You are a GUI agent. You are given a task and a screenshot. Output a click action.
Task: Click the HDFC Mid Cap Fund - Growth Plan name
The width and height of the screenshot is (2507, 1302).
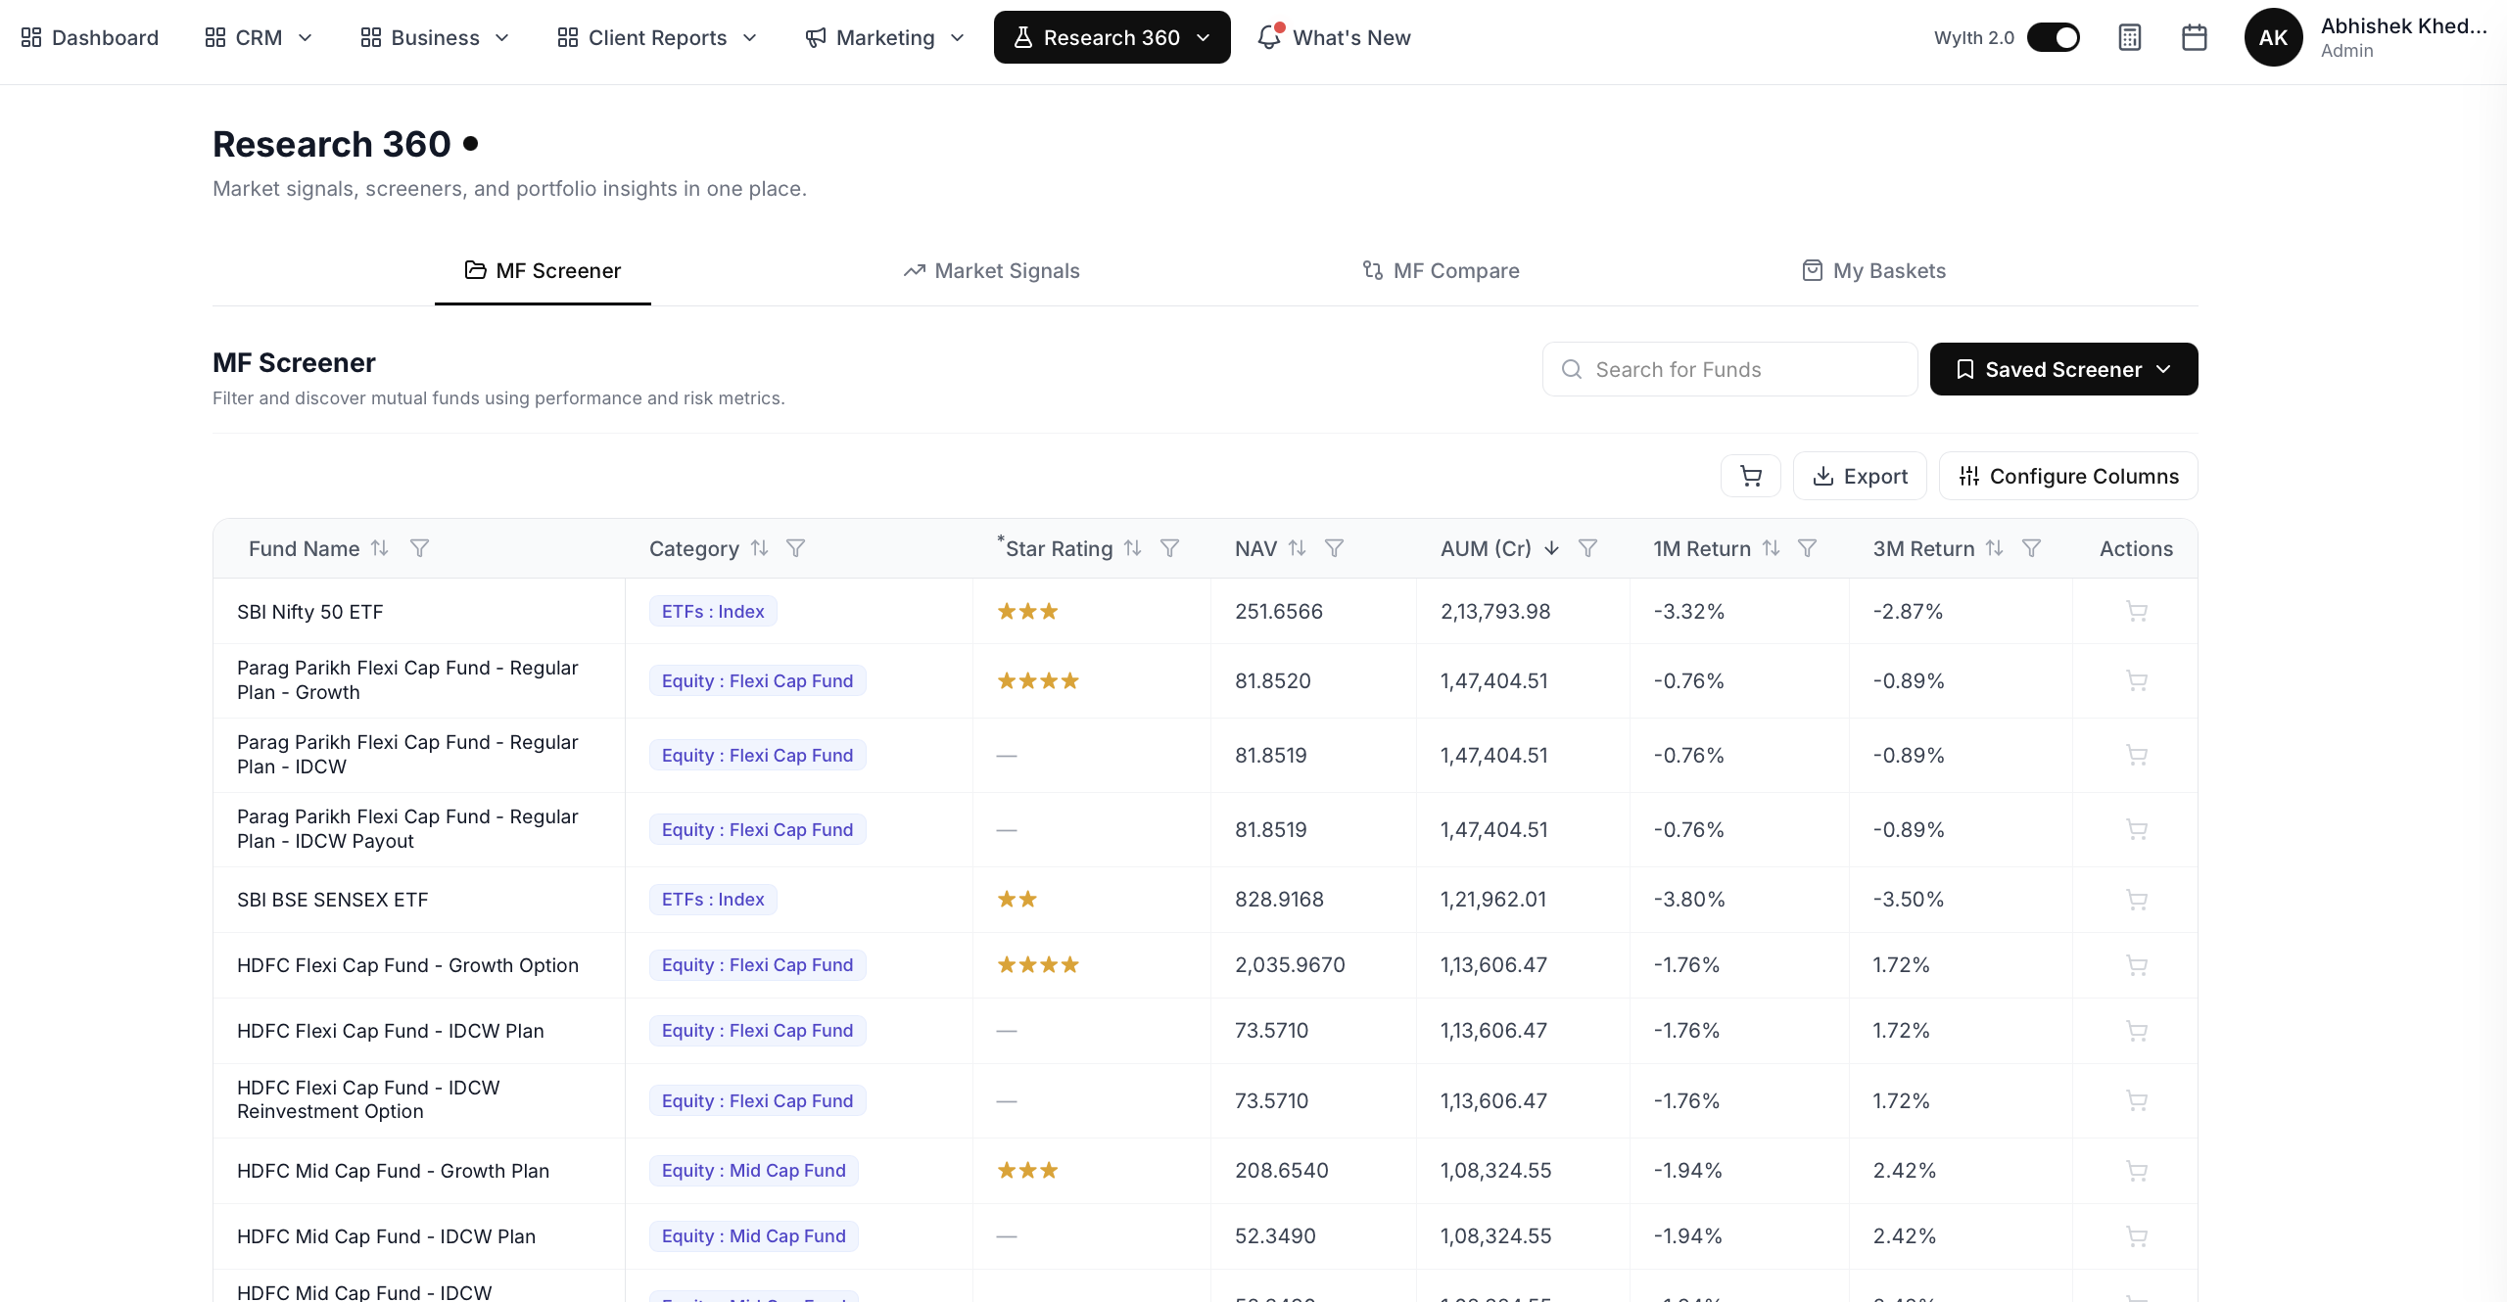tap(394, 1171)
